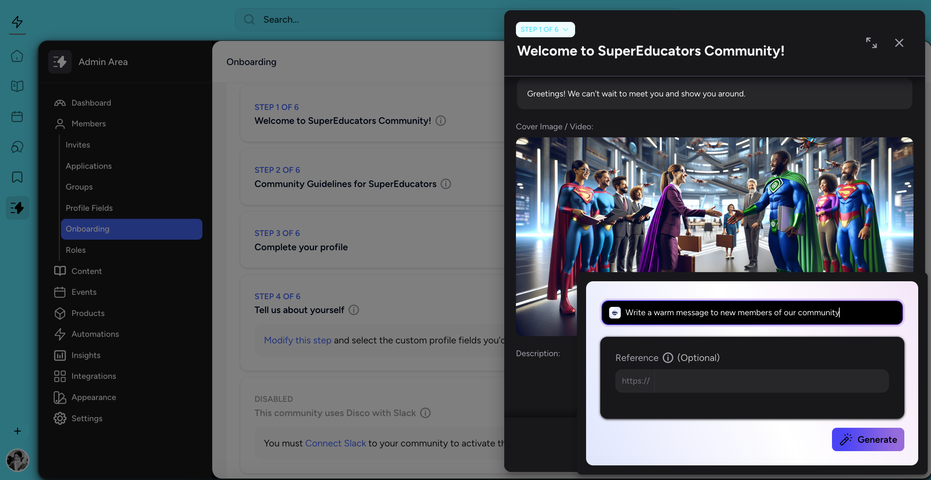
Task: Open Automations in admin sidebar
Action: click(95, 334)
